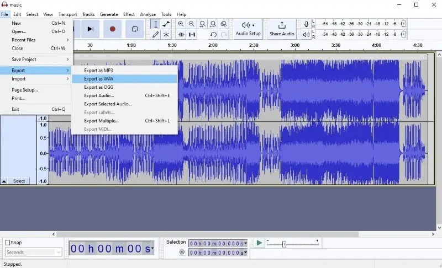Choose Page Setup... from the File menu

click(x=36, y=90)
